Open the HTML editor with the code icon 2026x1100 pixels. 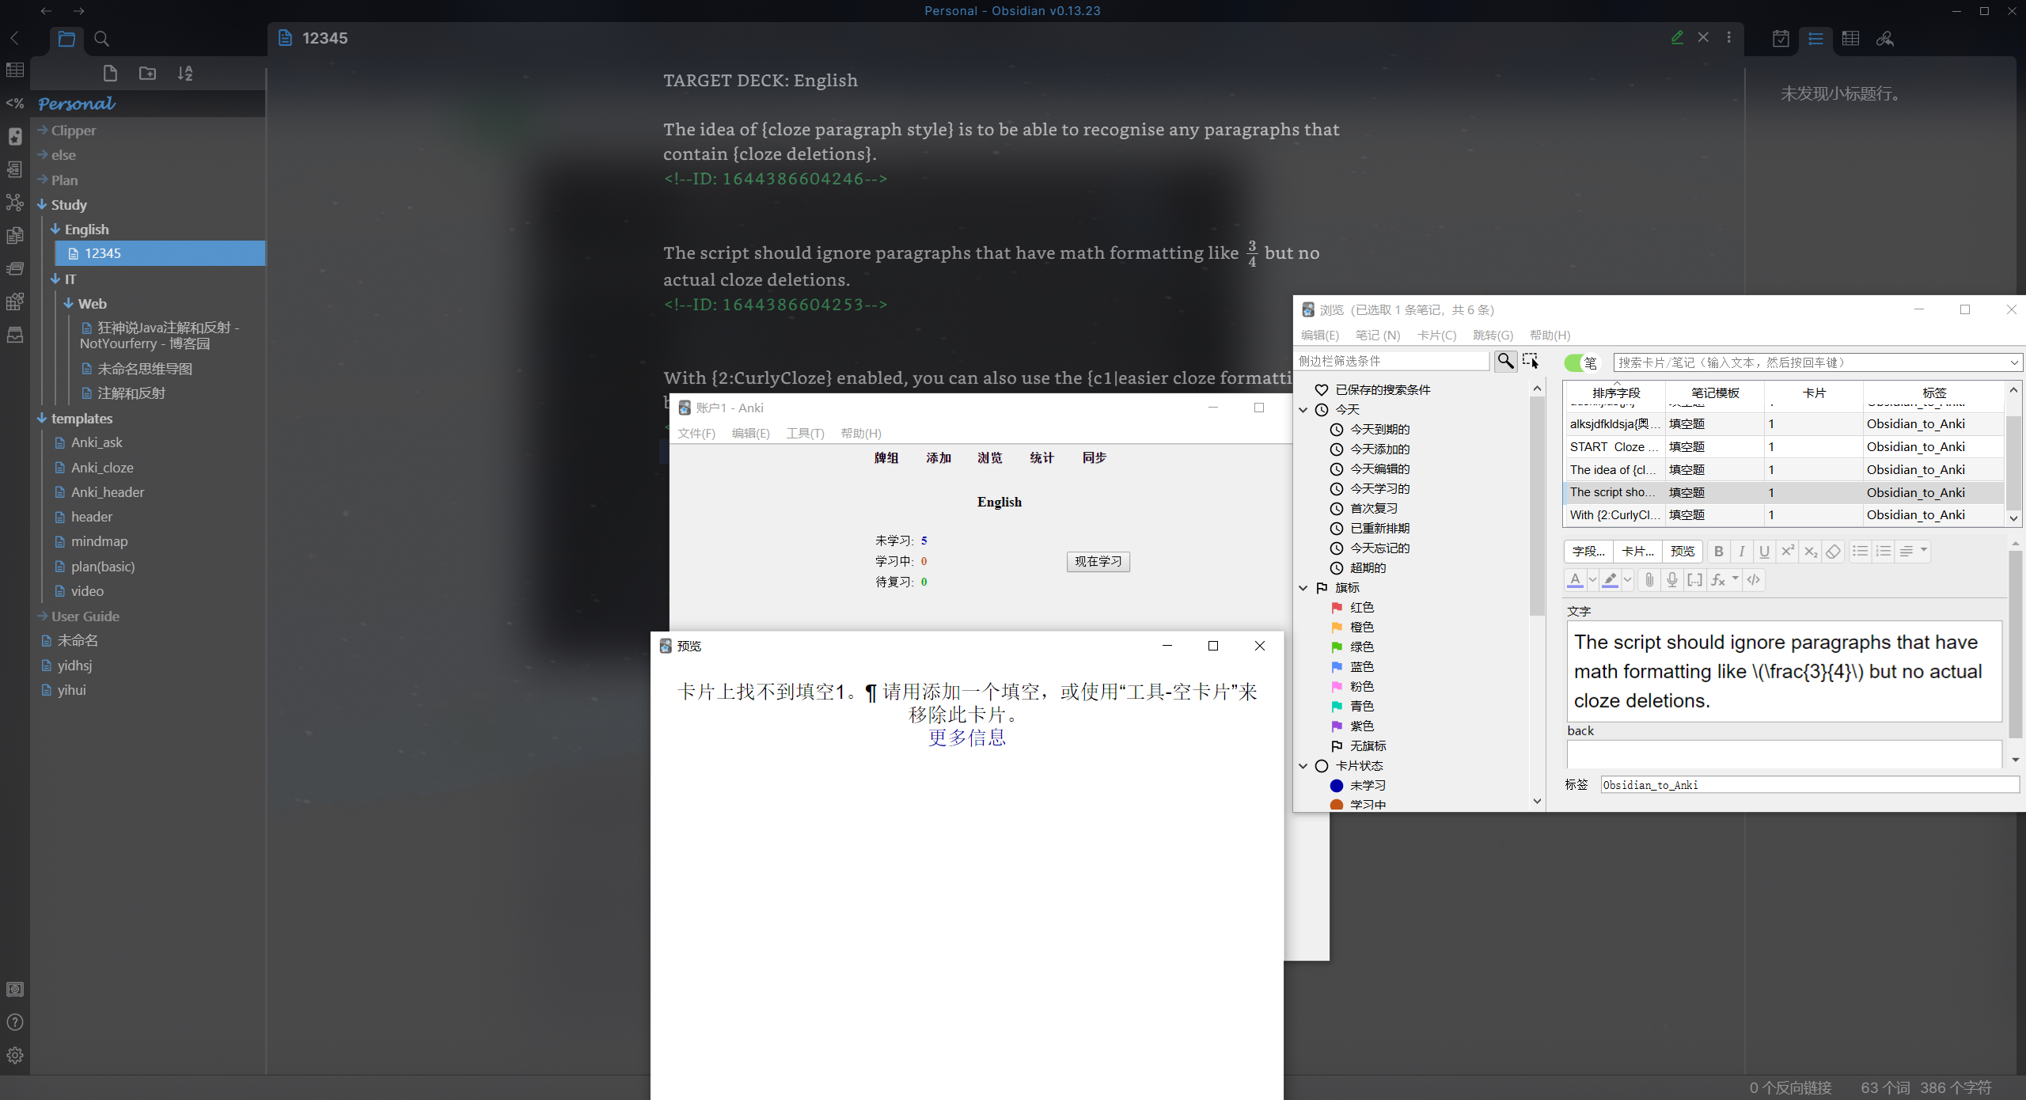1754,580
